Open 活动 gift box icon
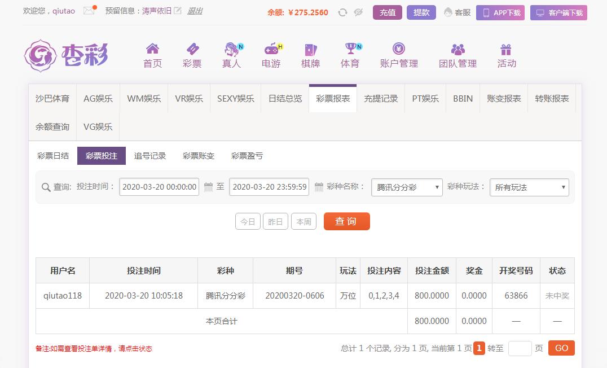The height and width of the screenshot is (368, 607). (506, 49)
